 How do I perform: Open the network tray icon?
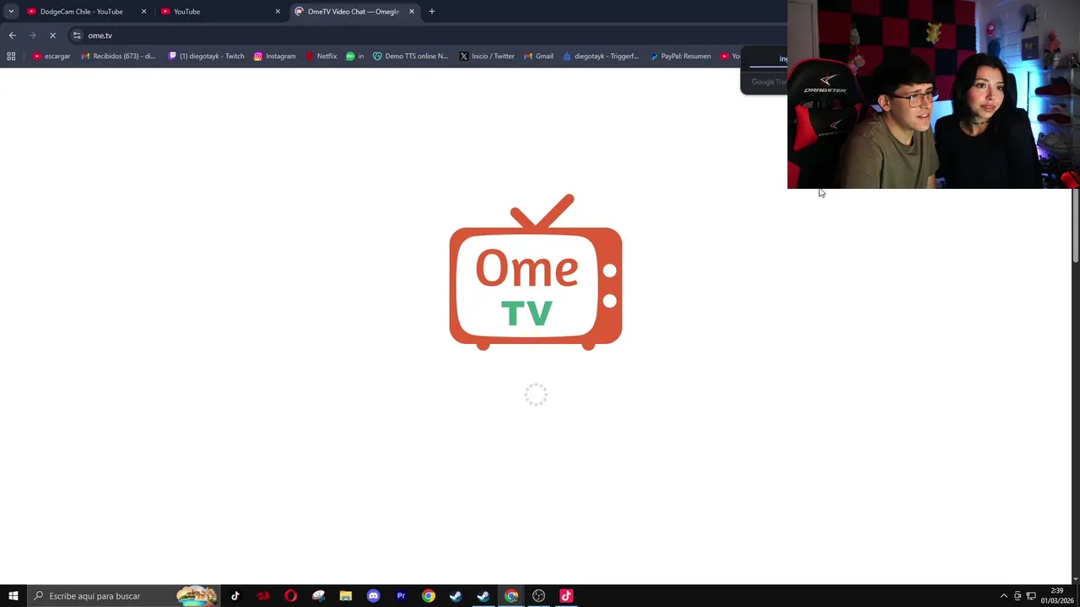(1030, 596)
